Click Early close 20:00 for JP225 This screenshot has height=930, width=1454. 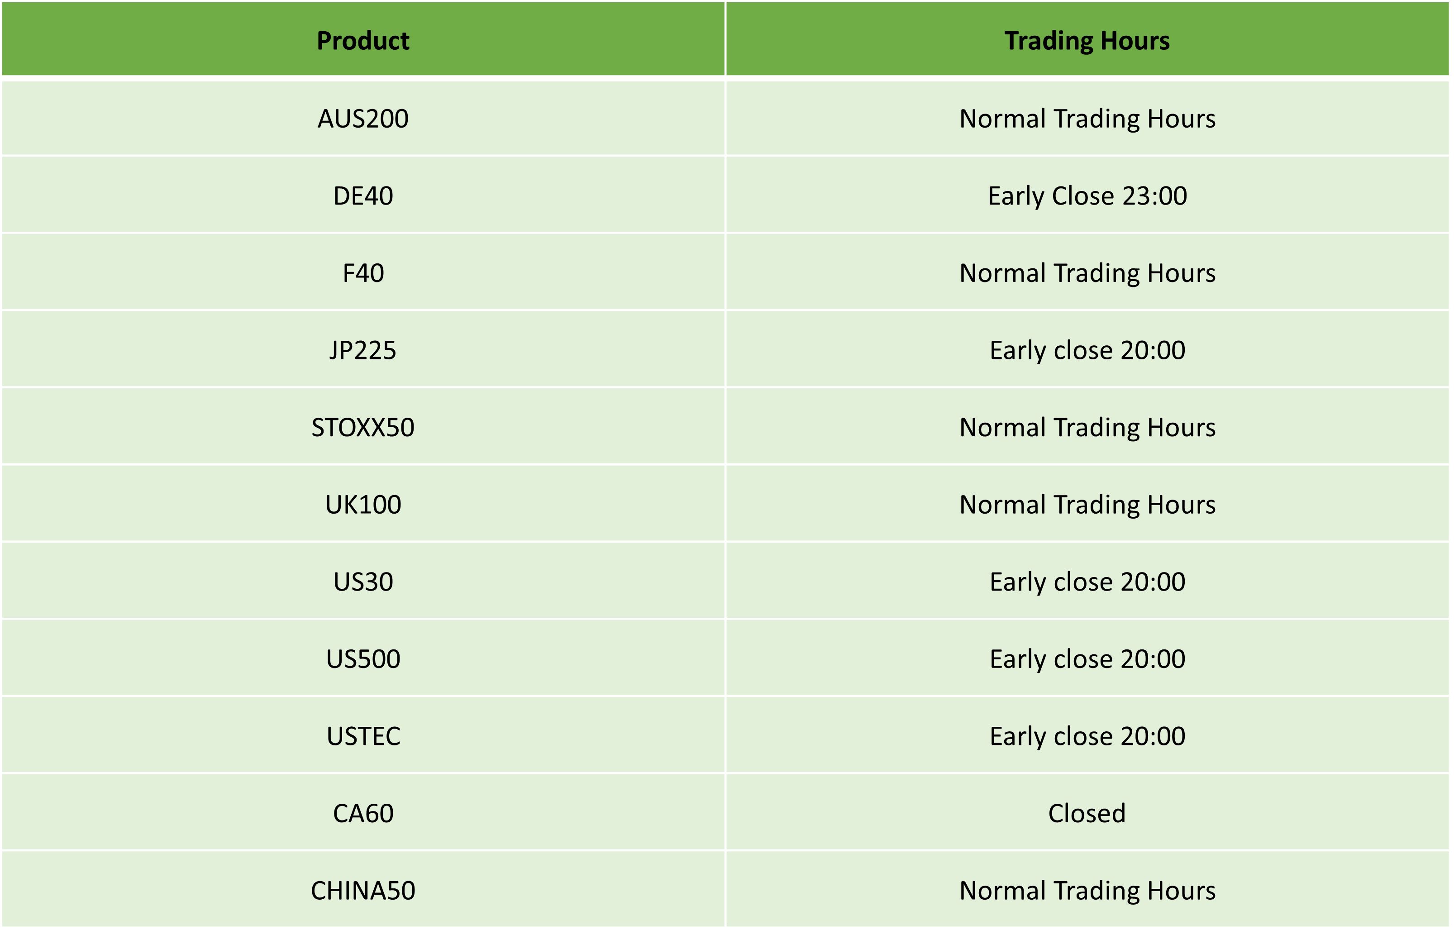coord(1087,350)
